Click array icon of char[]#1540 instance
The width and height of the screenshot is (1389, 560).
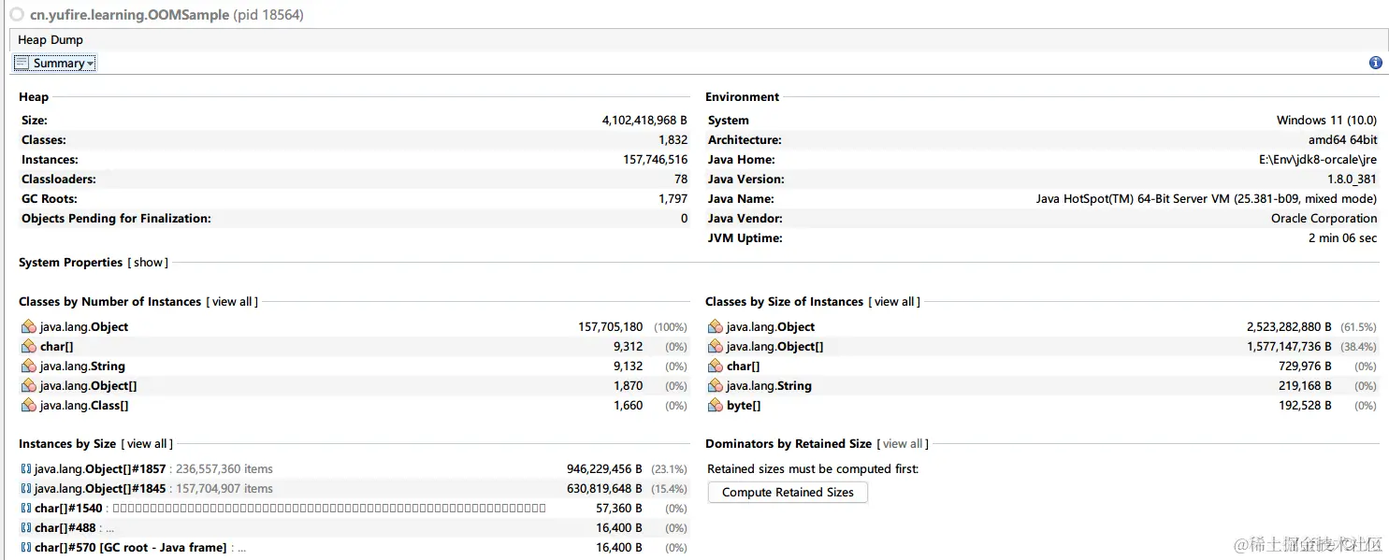click(26, 509)
